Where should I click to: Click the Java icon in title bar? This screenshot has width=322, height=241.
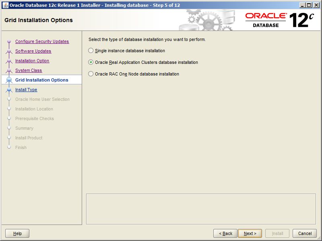(6, 5)
